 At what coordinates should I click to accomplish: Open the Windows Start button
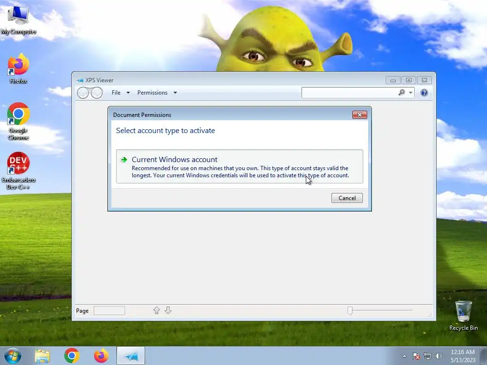click(13, 355)
